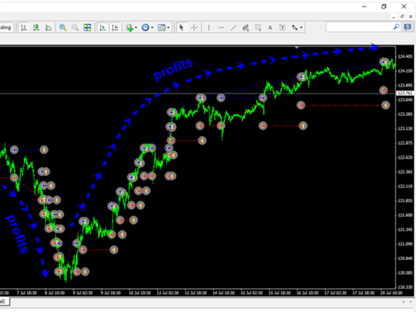Image resolution: width=416 pixels, height=312 pixels.
Task: Close the inner chart window
Action: 411,17
